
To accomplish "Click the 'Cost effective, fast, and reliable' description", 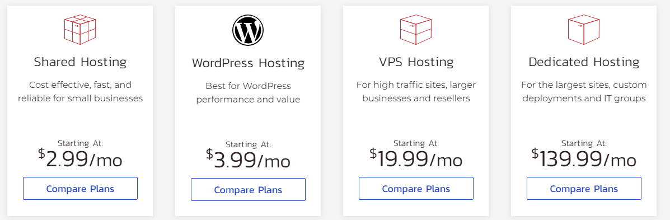I will (x=81, y=91).
